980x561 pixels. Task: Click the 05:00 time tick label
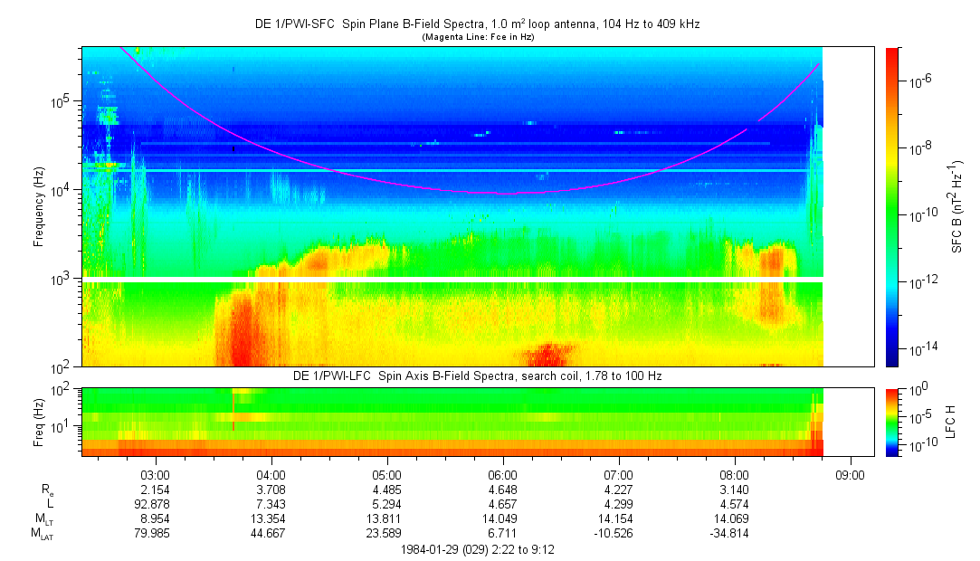(387, 475)
